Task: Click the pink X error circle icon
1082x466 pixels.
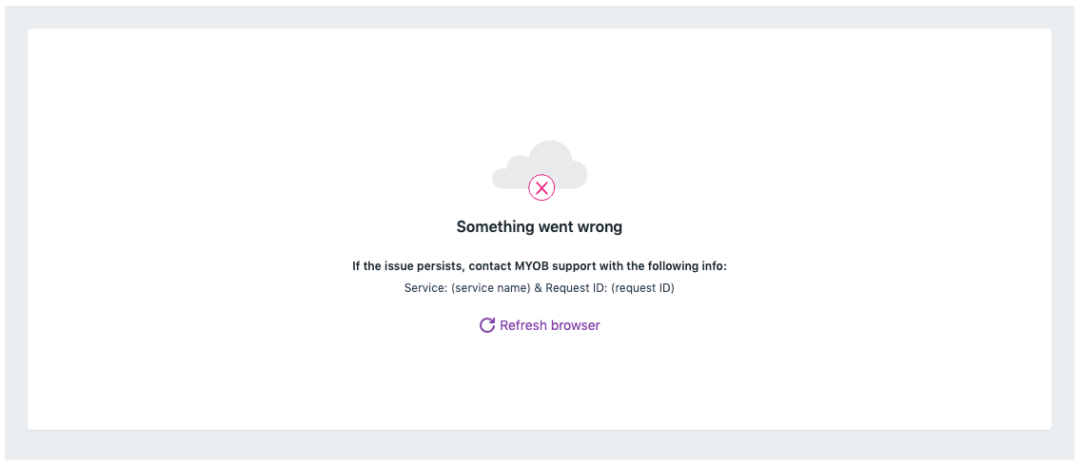Action: coord(541,187)
